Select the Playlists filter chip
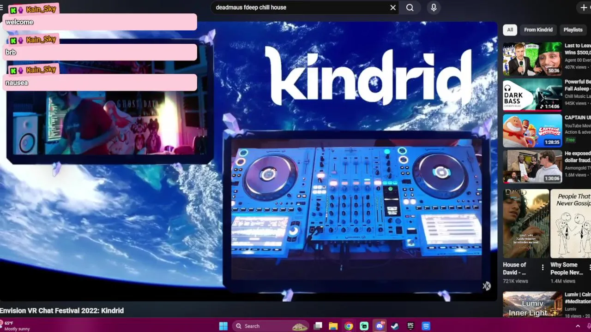The image size is (591, 332). 573,30
